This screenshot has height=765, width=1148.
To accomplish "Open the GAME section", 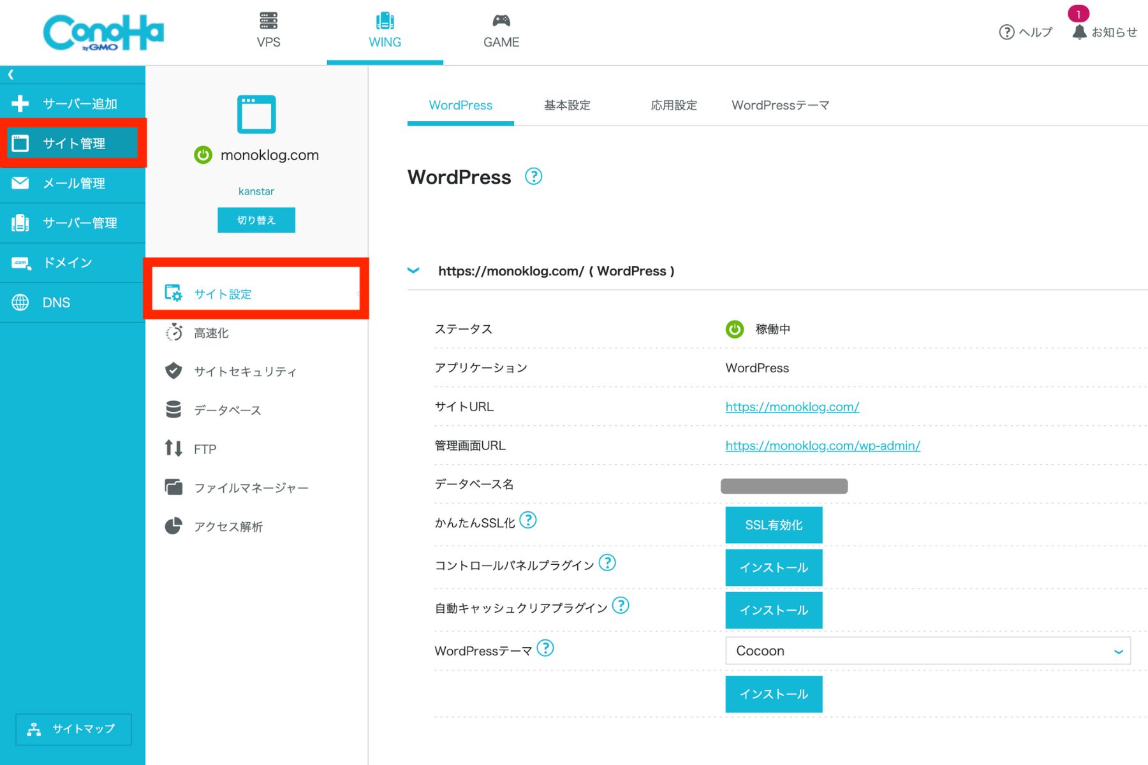I will (501, 31).
